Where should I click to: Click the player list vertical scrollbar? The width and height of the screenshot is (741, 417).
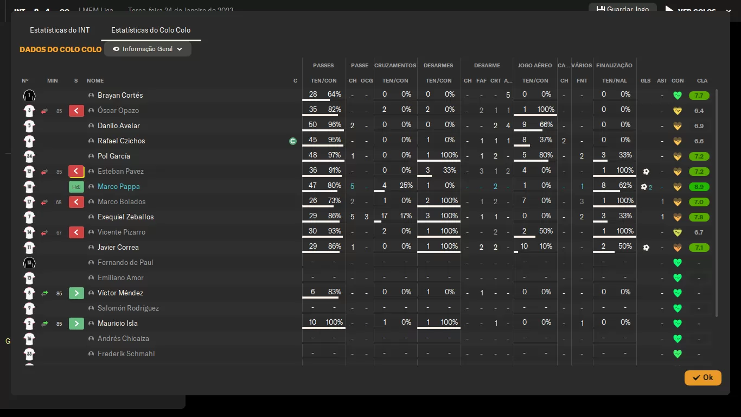click(x=717, y=203)
